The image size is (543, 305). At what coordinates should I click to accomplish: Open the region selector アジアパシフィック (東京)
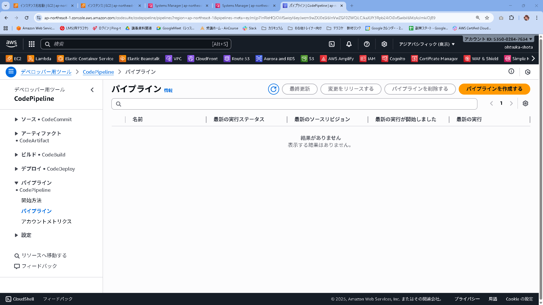click(x=426, y=44)
